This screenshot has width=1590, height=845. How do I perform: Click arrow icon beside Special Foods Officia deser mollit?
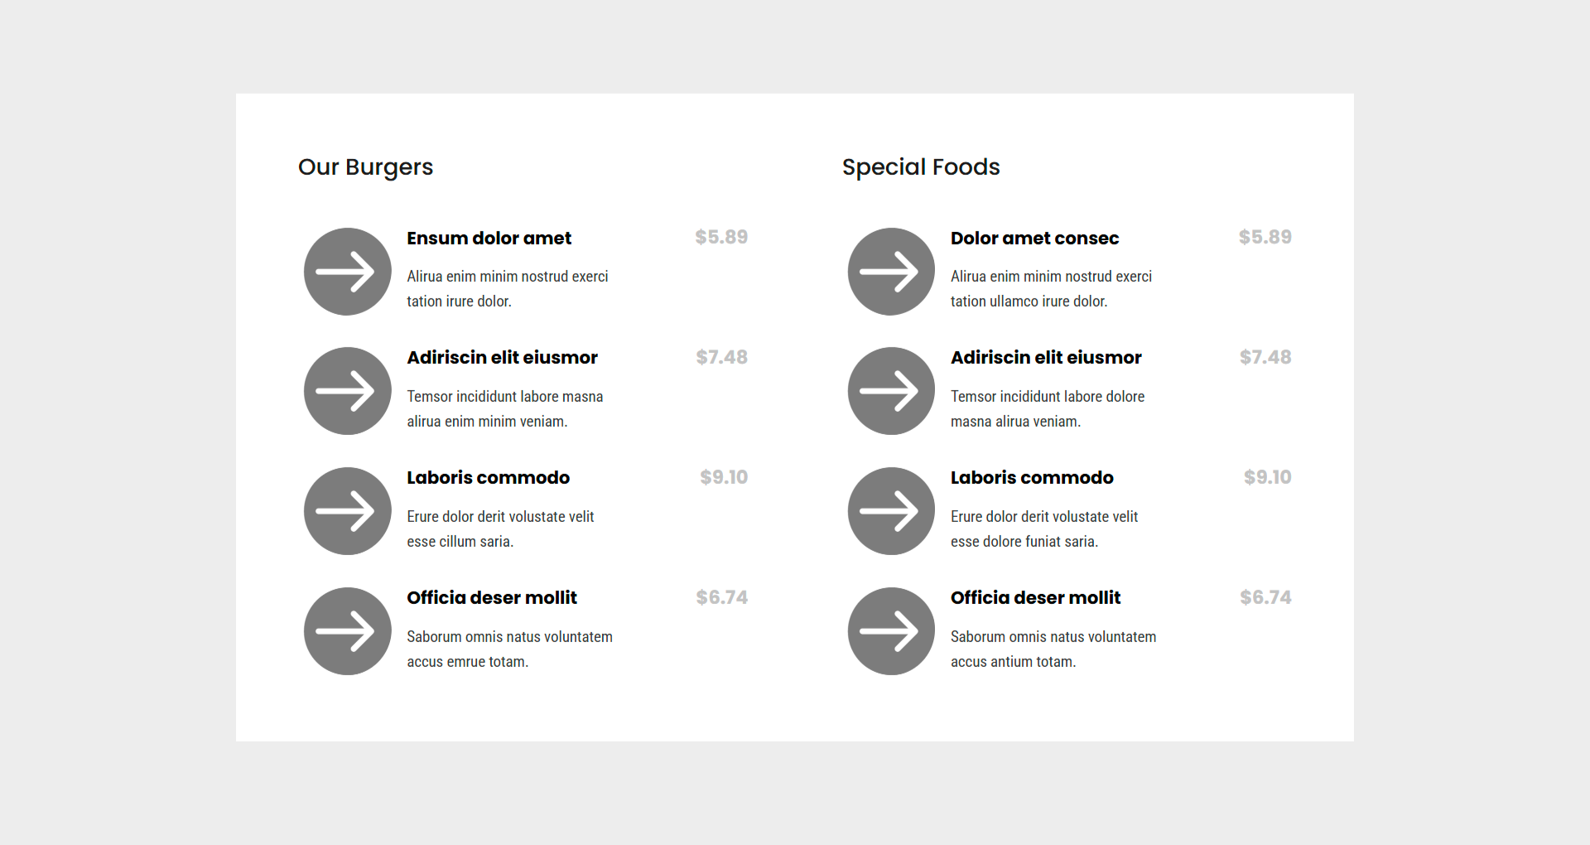click(891, 631)
